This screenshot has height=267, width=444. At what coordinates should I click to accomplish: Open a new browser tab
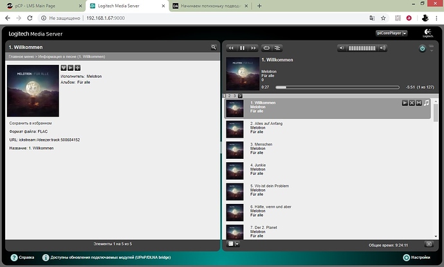[x=259, y=6]
